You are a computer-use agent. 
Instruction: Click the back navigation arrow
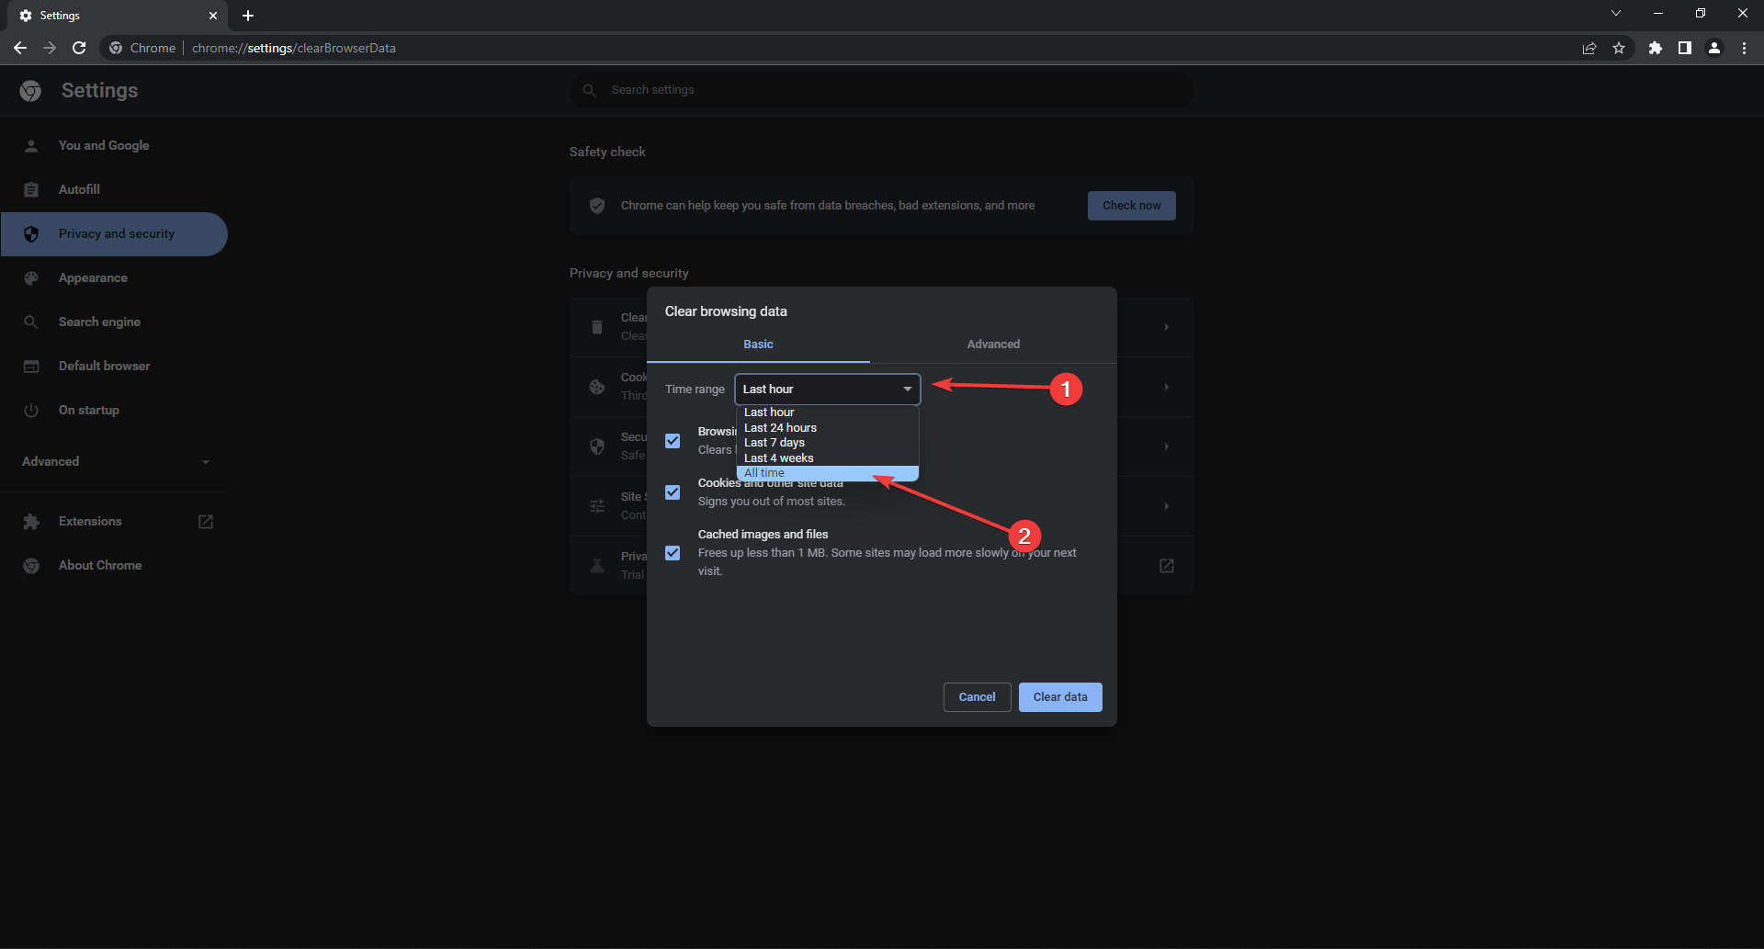pos(20,48)
